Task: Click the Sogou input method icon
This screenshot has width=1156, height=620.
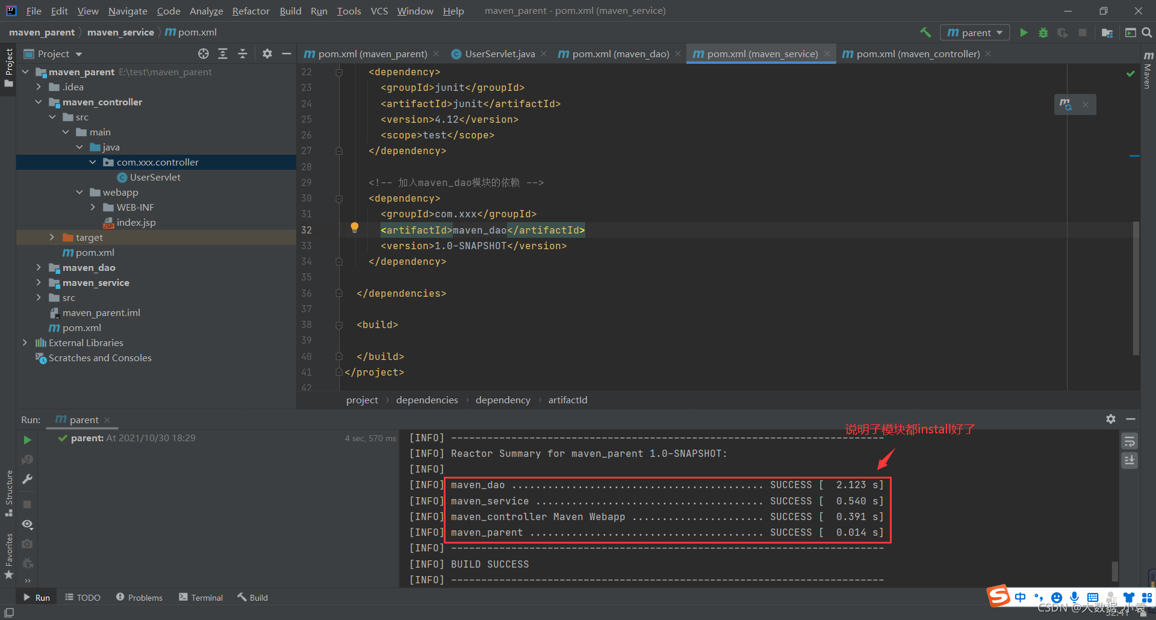Action: pyautogui.click(x=999, y=597)
